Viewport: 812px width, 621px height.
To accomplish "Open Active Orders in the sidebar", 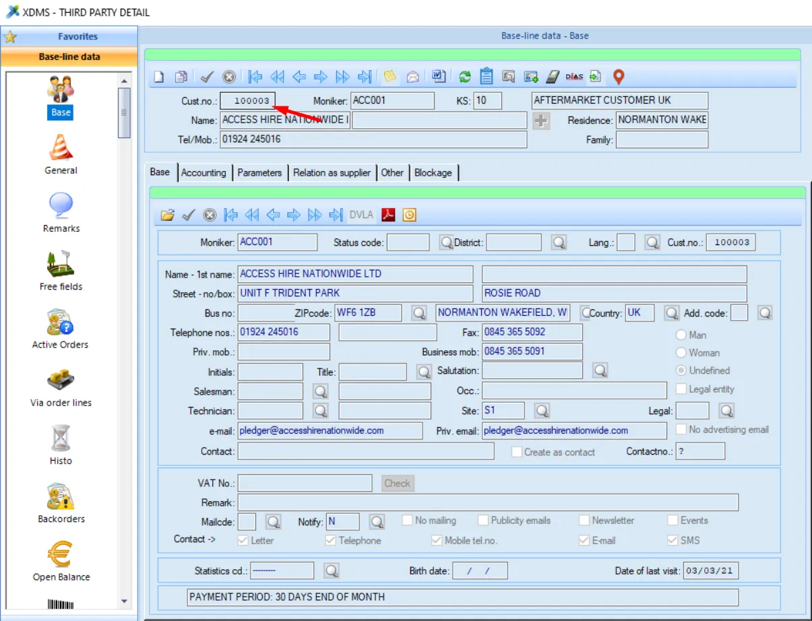I will click(61, 329).
